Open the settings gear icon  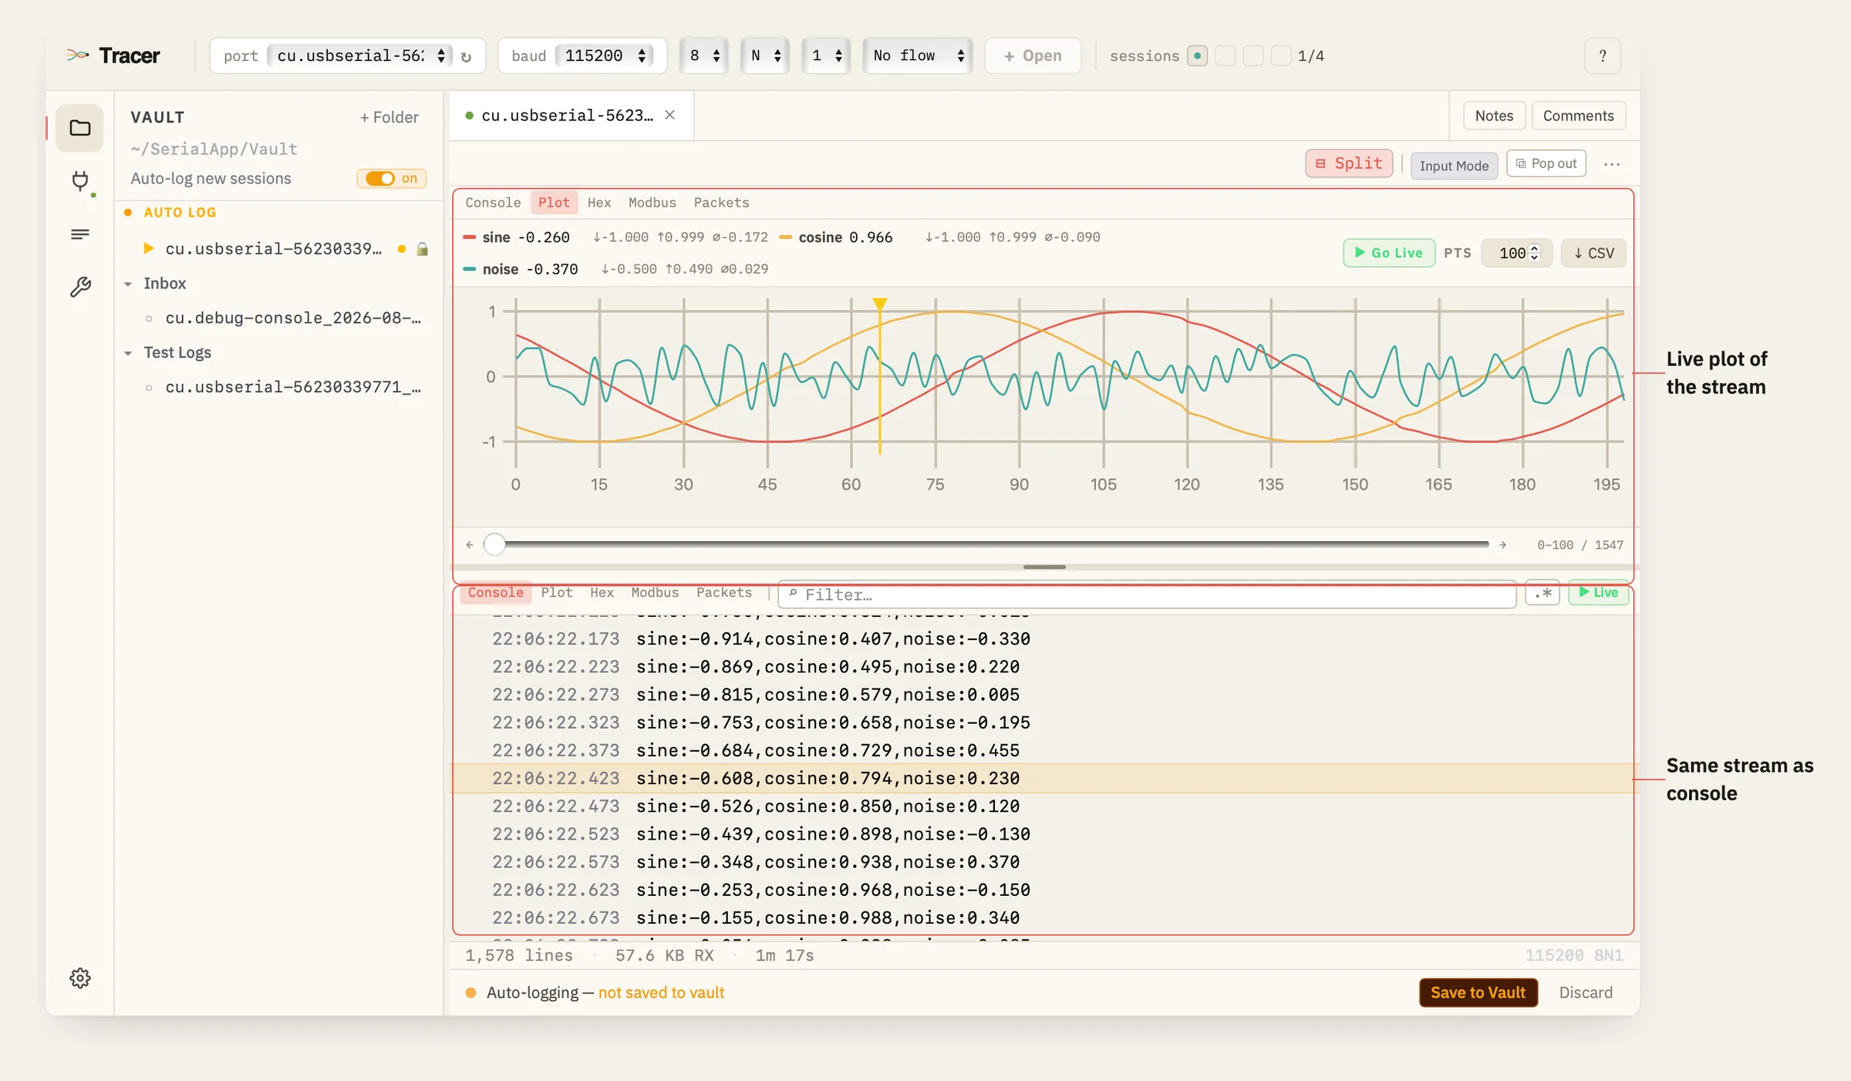80,978
